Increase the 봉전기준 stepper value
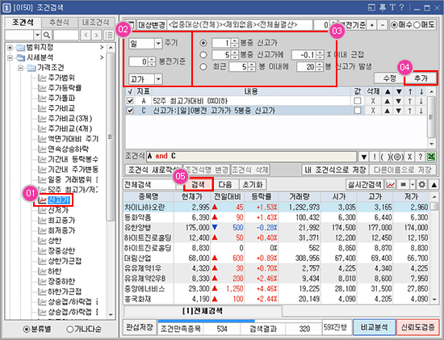444x340 pixels. (x=152, y=59)
